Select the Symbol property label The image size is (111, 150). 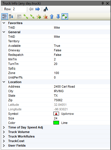pyautogui.click(x=13, y=114)
